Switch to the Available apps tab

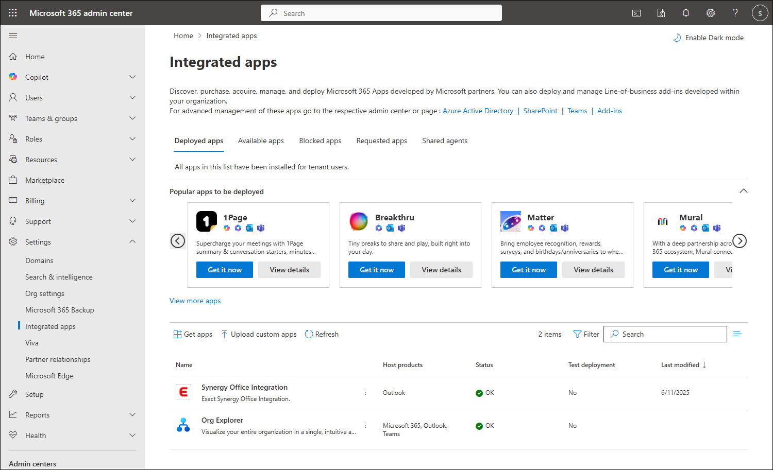click(x=261, y=141)
